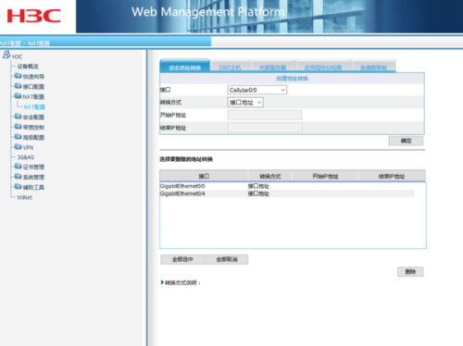This screenshot has width=463, height=346.
Task: Open the 接口 dropdown showing Cellular0/0
Action: tap(257, 90)
